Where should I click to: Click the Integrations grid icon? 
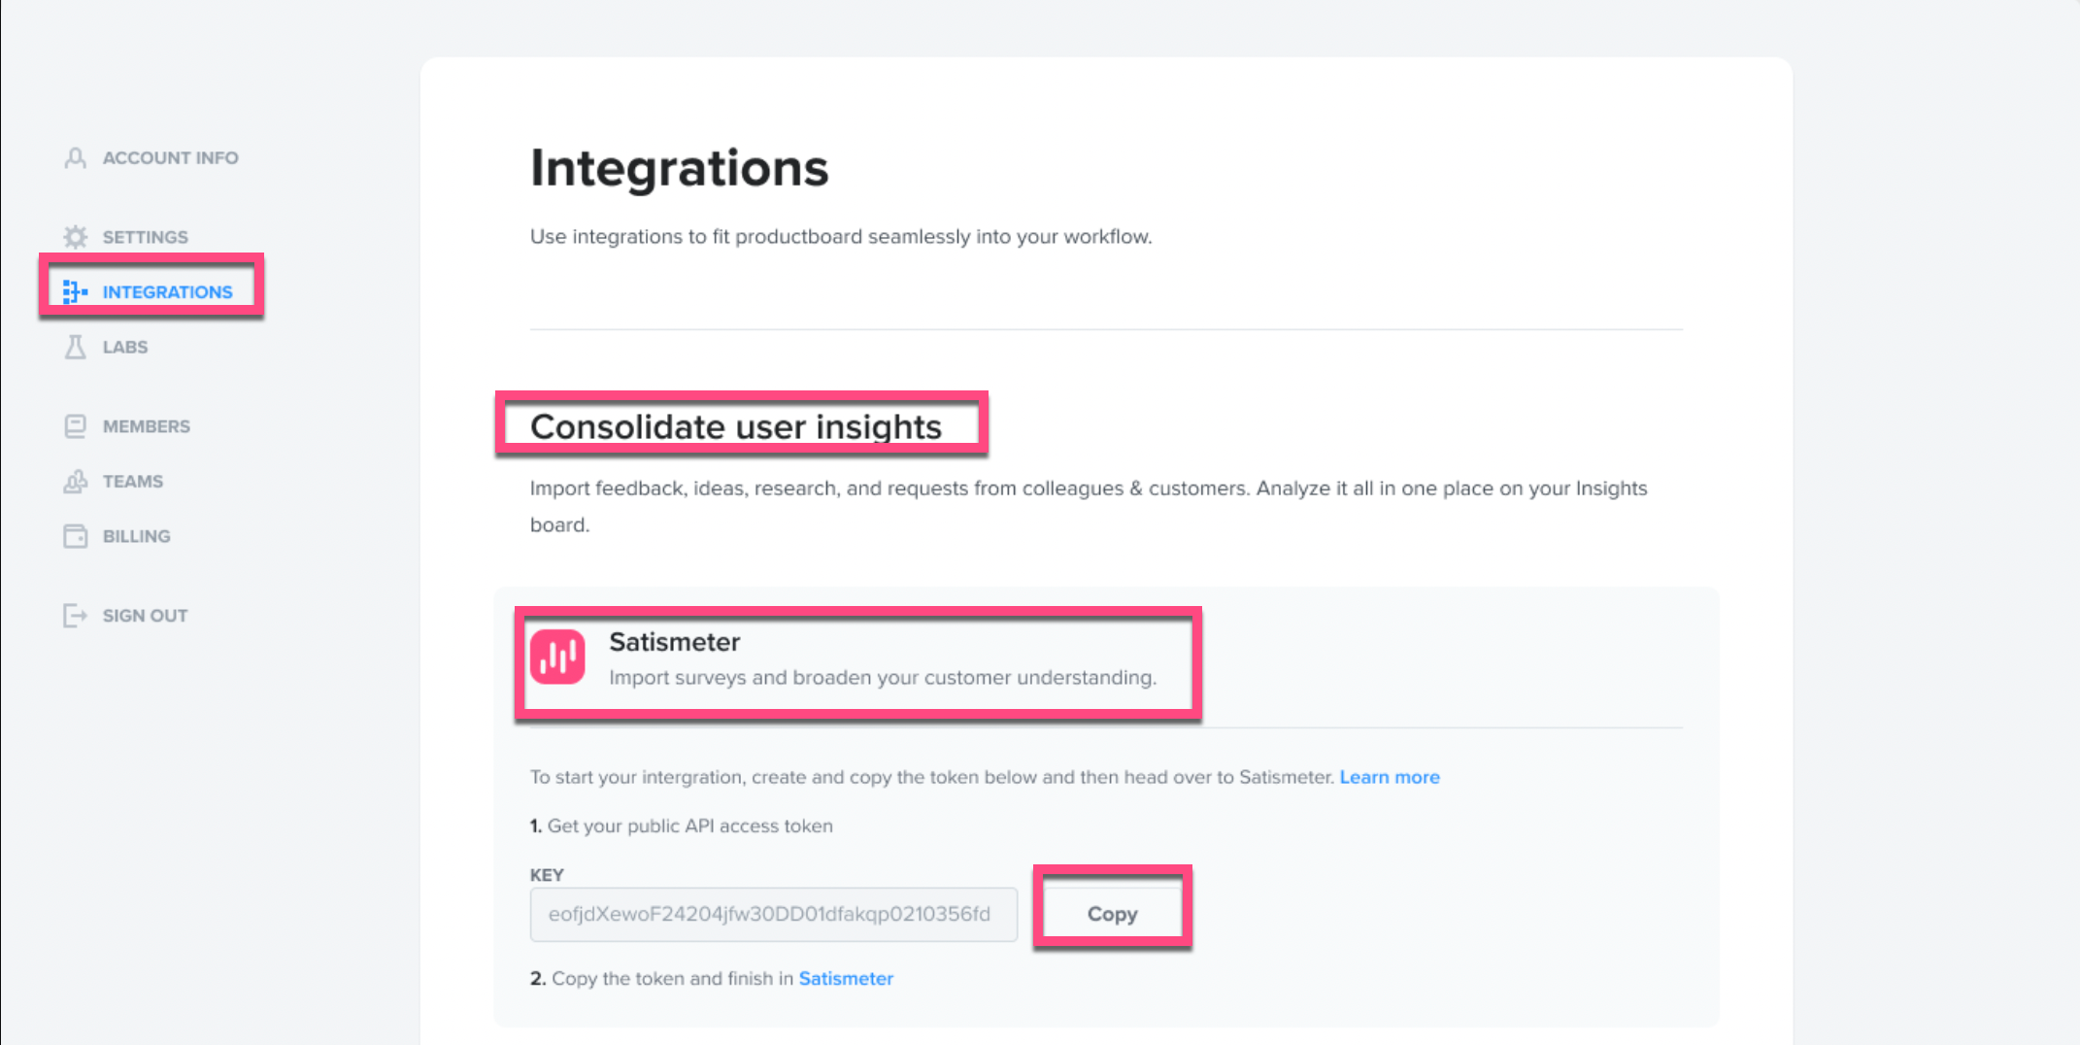coord(75,291)
